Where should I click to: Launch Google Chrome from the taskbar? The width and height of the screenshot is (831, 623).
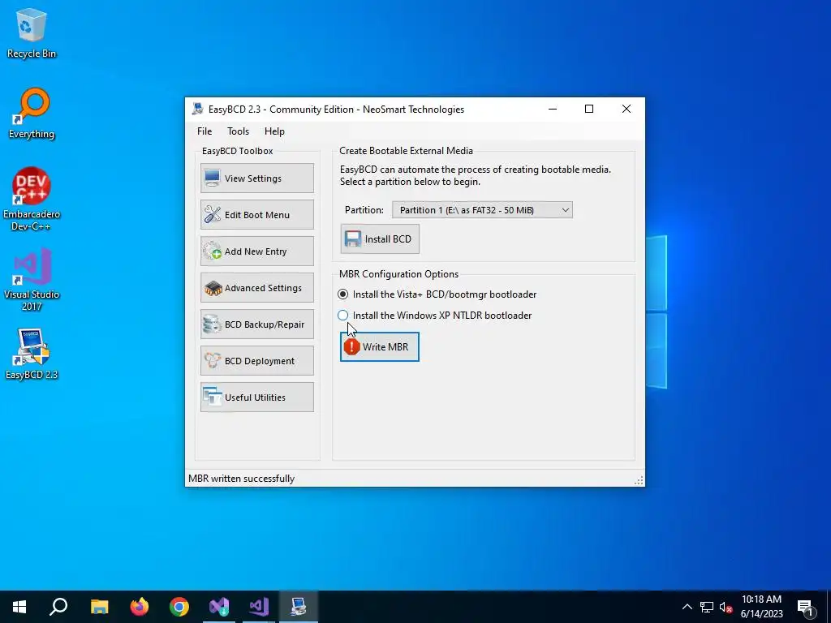point(179,607)
